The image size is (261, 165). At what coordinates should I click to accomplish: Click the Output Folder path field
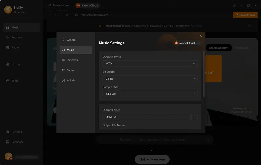click(x=146, y=117)
